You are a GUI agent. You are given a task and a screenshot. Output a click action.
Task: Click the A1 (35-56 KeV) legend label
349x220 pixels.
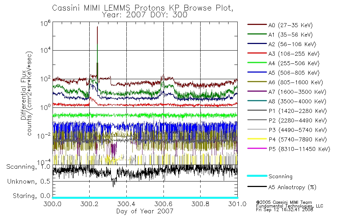point(291,35)
